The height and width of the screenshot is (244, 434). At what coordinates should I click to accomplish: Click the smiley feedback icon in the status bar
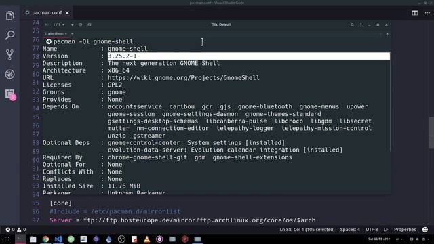click(x=425, y=230)
